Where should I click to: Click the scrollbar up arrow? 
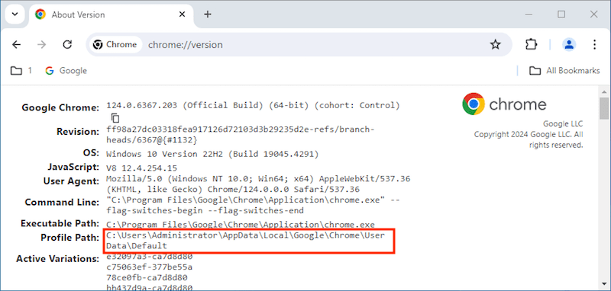point(603,91)
